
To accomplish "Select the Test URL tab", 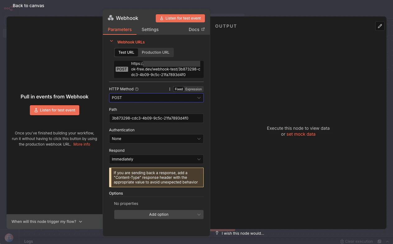I will click(126, 52).
